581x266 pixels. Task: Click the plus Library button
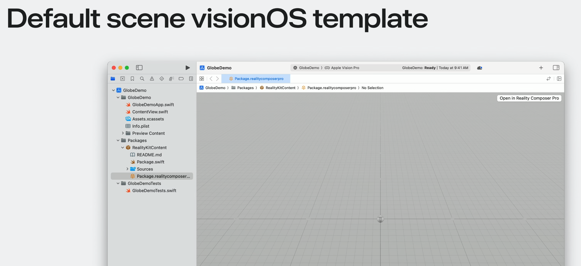(x=541, y=68)
